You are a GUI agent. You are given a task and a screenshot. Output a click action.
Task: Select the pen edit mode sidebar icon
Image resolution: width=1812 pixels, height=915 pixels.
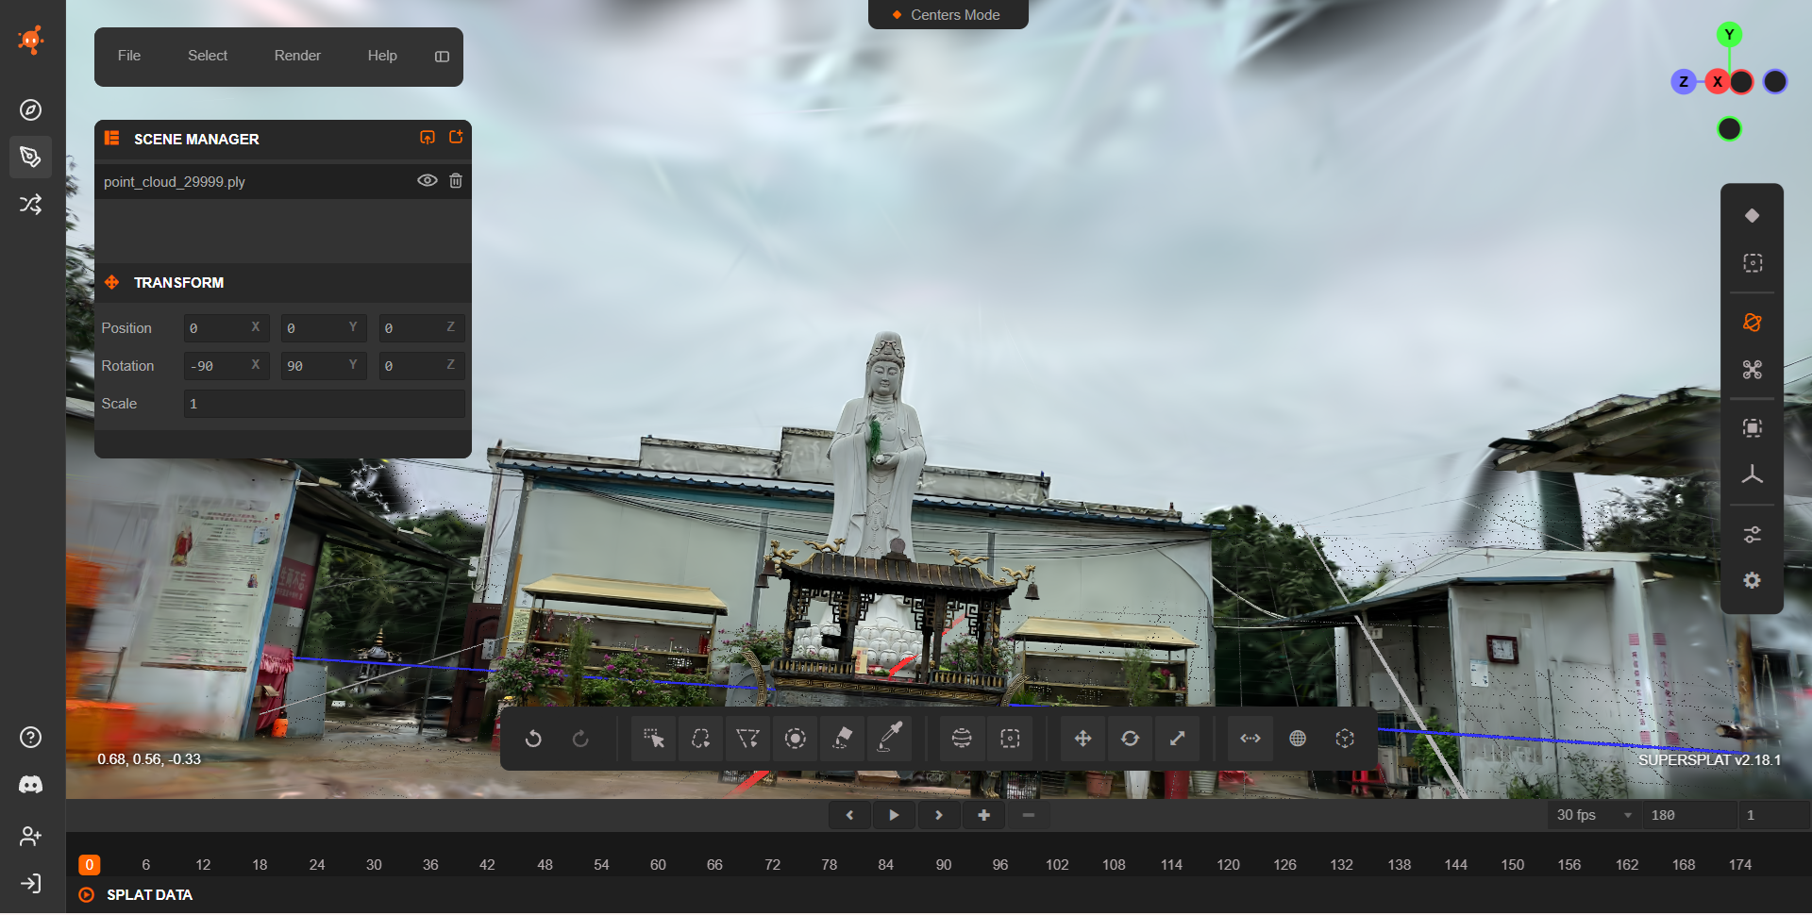31,157
